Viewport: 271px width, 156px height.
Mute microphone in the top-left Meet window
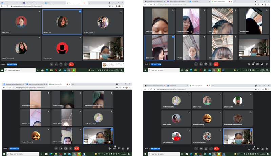click(x=51, y=64)
